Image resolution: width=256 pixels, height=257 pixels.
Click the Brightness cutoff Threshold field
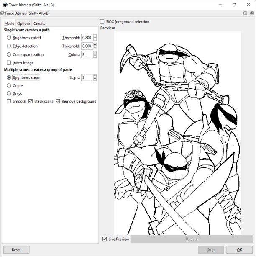pyautogui.click(x=87, y=38)
